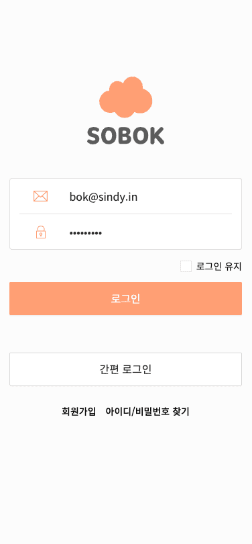This screenshot has height=544, width=252.
Task: Click on the password dots
Action: pos(86,233)
